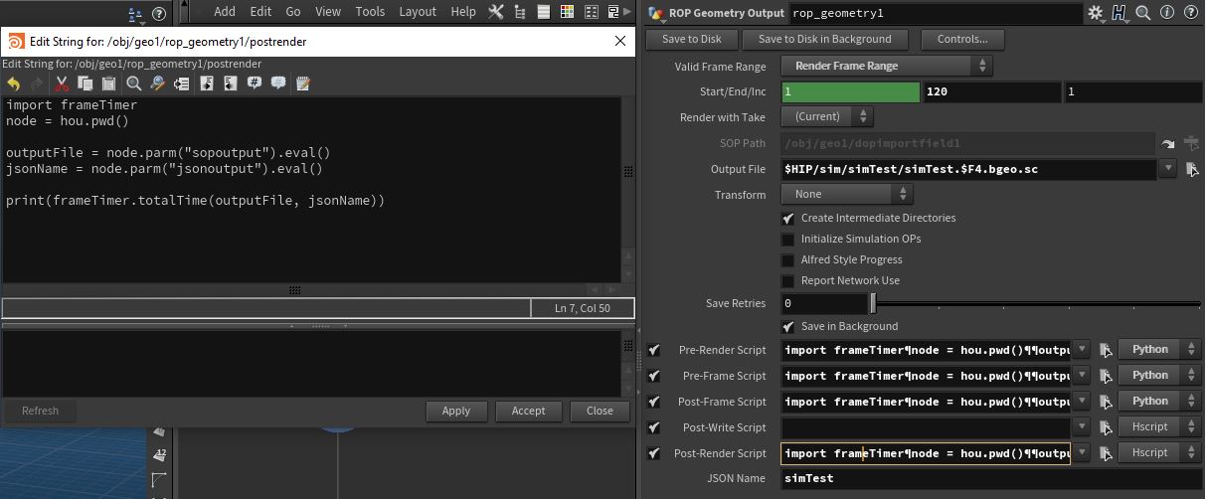Open file chooser icon for Pre-Render Script
Screen dimensions: 1206x499
tap(1105, 350)
